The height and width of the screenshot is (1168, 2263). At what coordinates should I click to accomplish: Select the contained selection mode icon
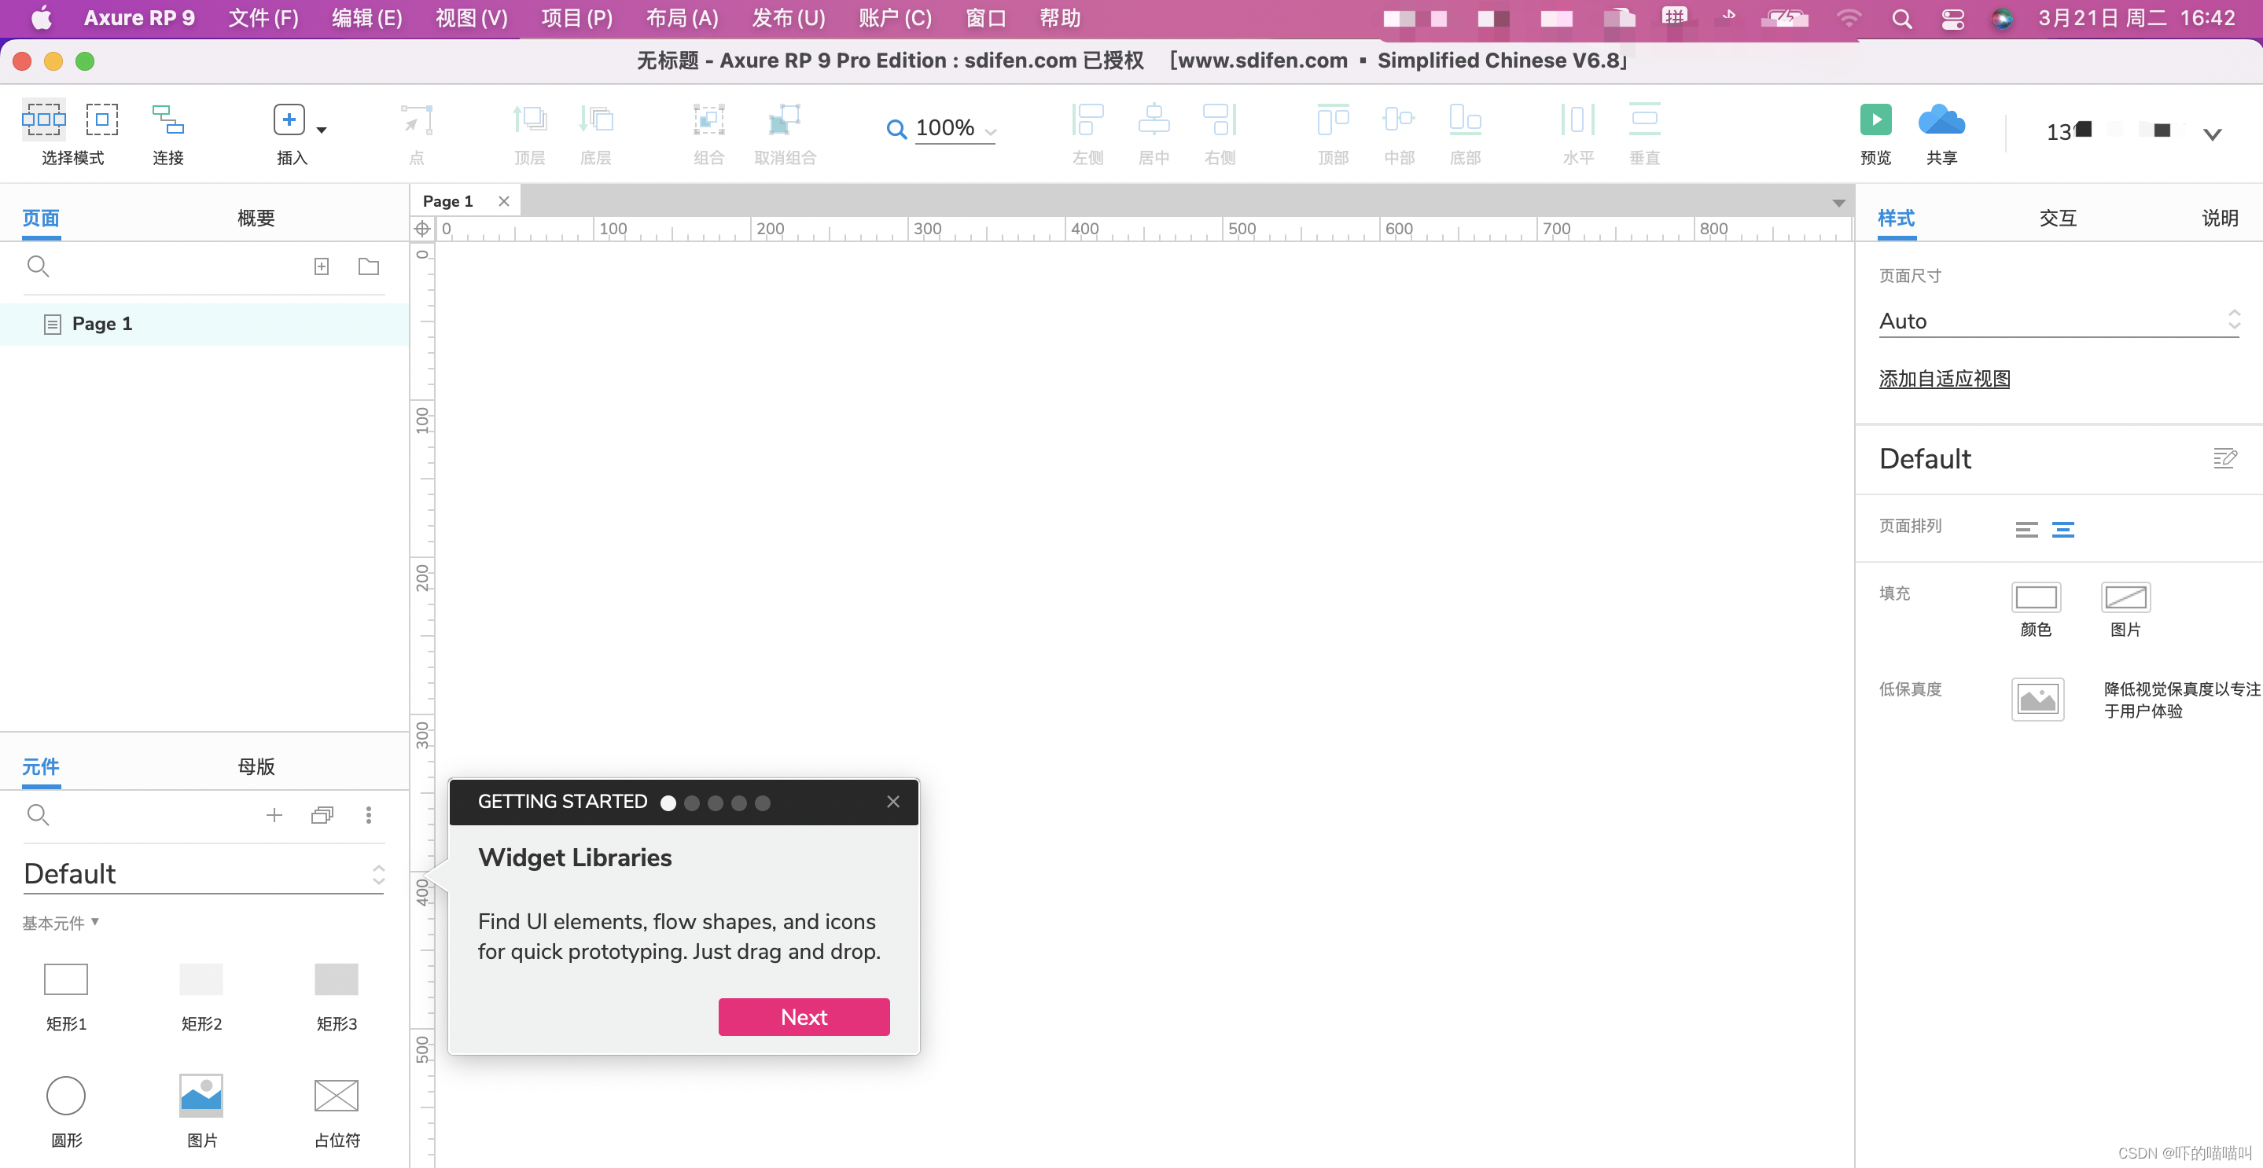click(102, 119)
